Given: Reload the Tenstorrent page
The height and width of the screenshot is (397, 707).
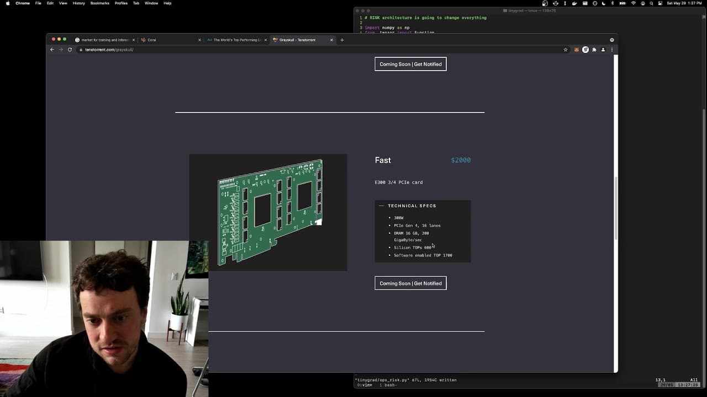Looking at the screenshot, I should (x=70, y=50).
